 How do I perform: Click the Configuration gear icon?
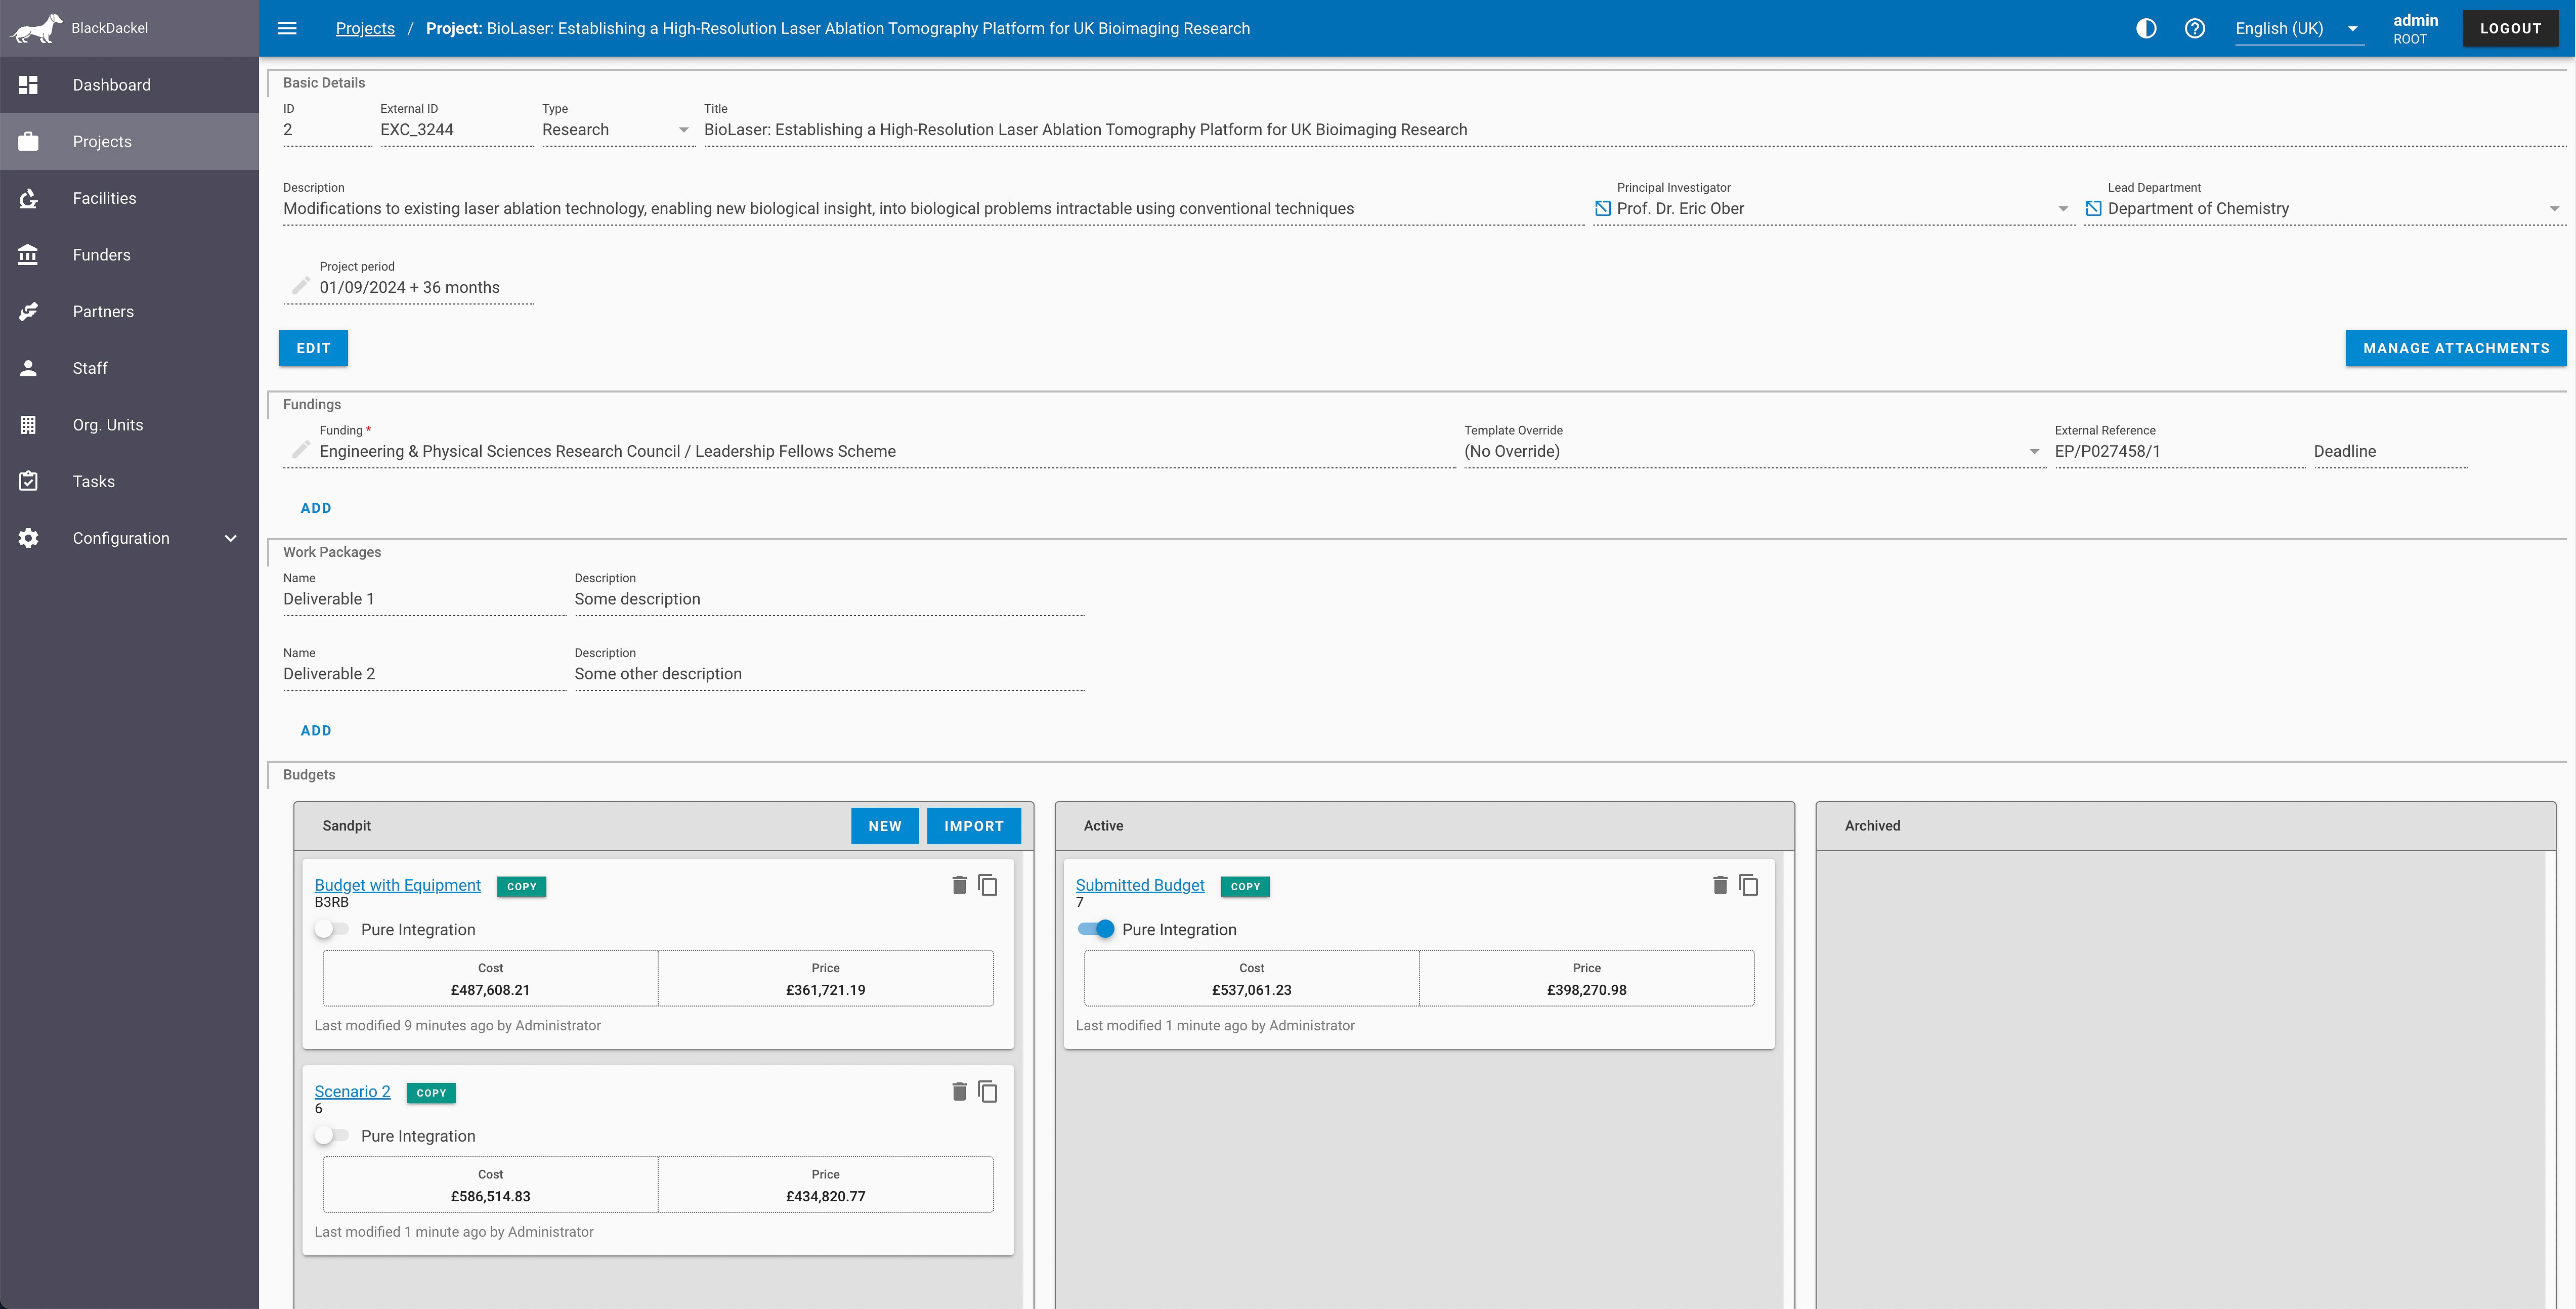click(x=28, y=538)
